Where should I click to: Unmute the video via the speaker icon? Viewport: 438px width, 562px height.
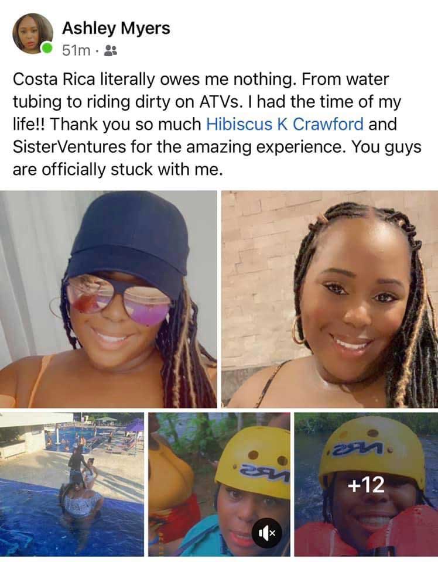coord(267,533)
